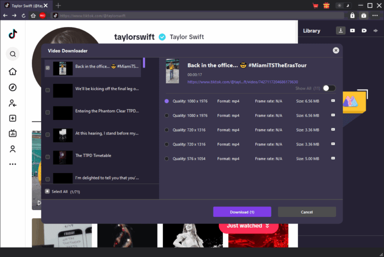Open a new browser tab
This screenshot has height=257, width=384.
58,5
